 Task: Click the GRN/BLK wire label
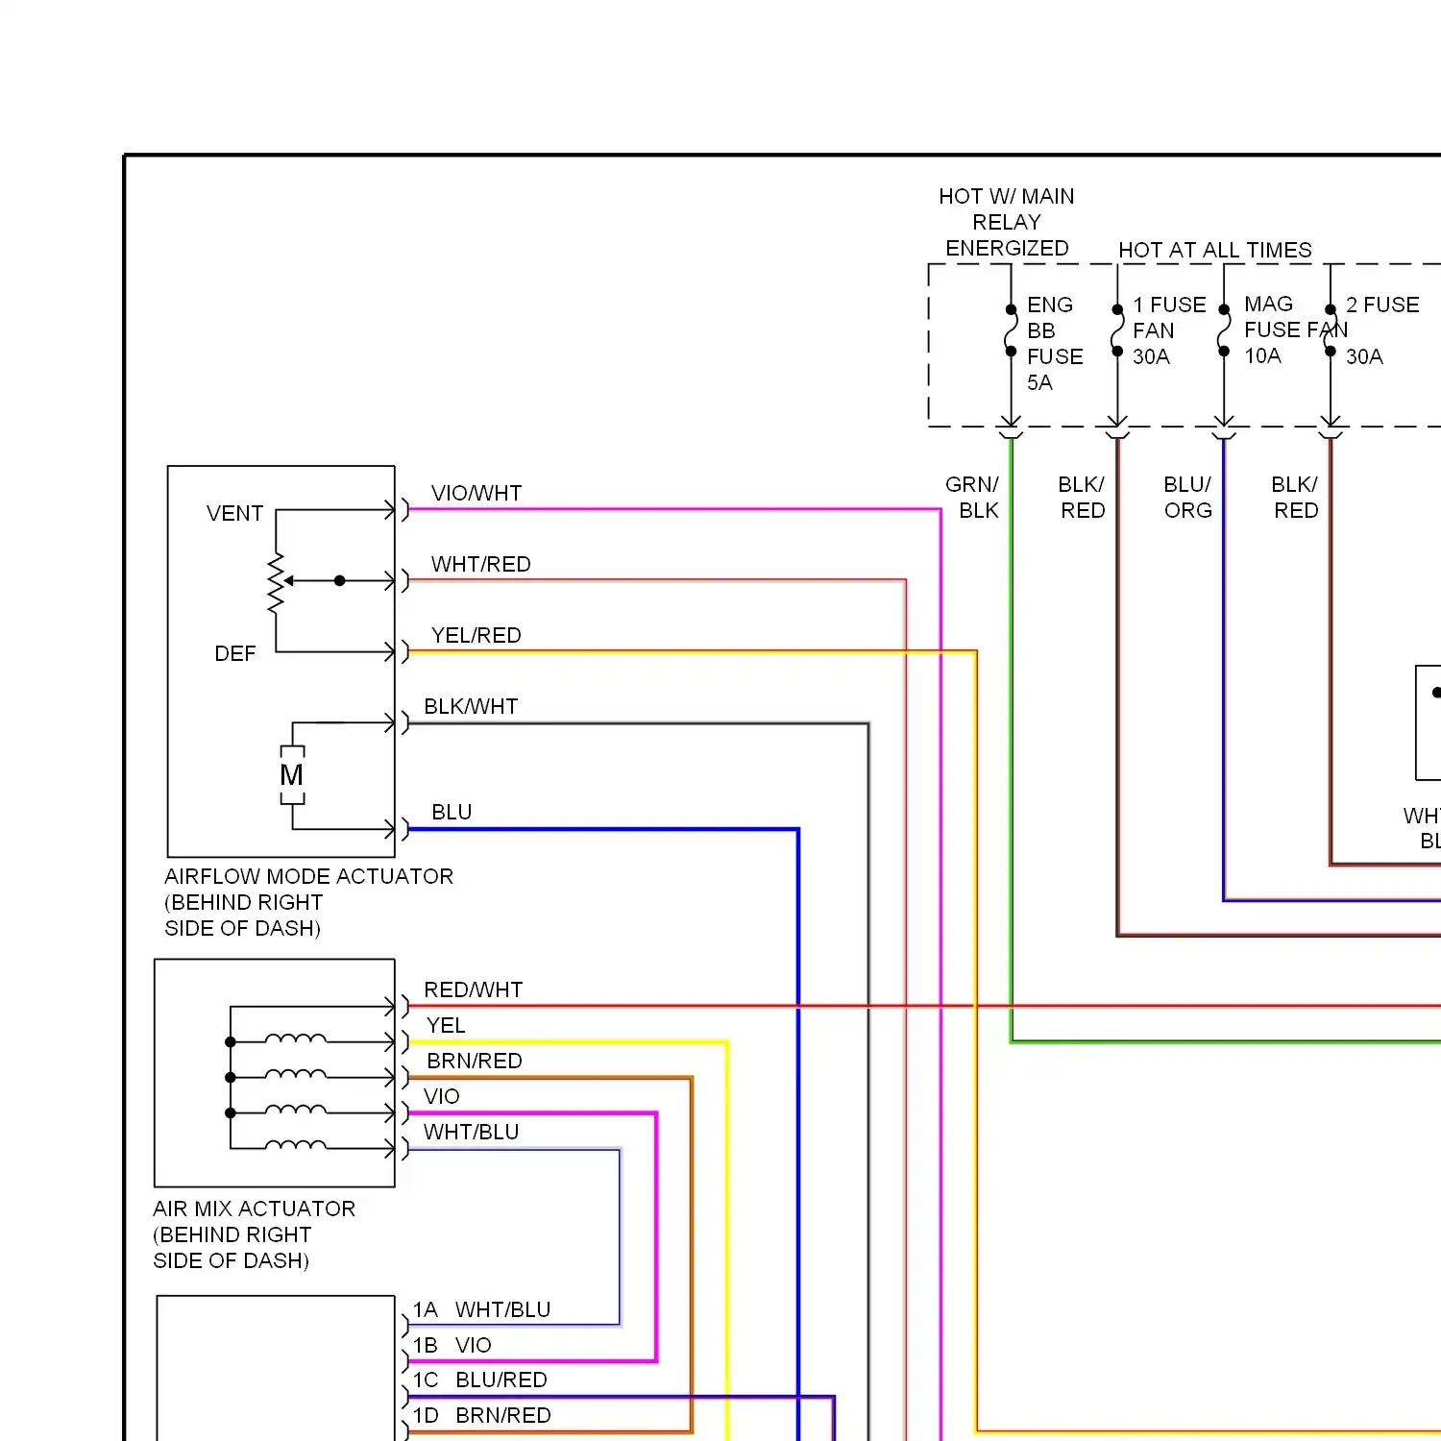pos(972,497)
